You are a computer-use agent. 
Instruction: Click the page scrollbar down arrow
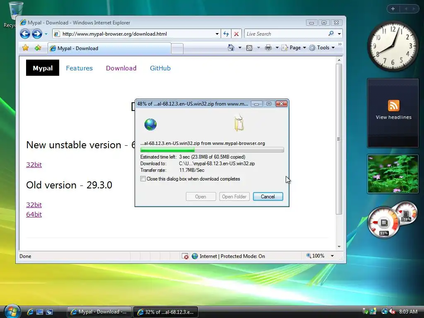click(x=339, y=247)
